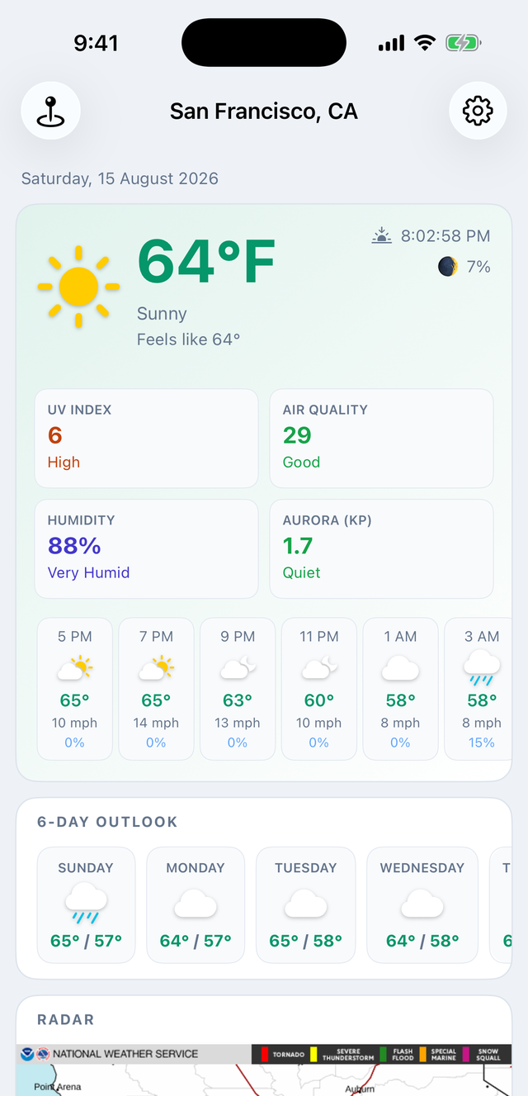This screenshot has height=1096, width=528.
Task: Select Wednesday's outlook card
Action: point(422,905)
